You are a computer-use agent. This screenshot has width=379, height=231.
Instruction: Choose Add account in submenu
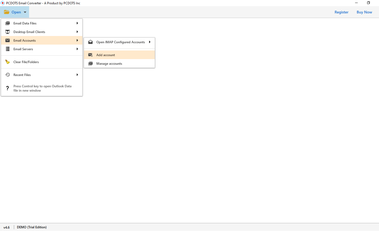pos(120,55)
